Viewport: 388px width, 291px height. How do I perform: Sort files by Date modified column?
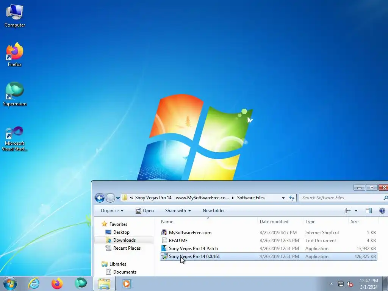click(280, 221)
